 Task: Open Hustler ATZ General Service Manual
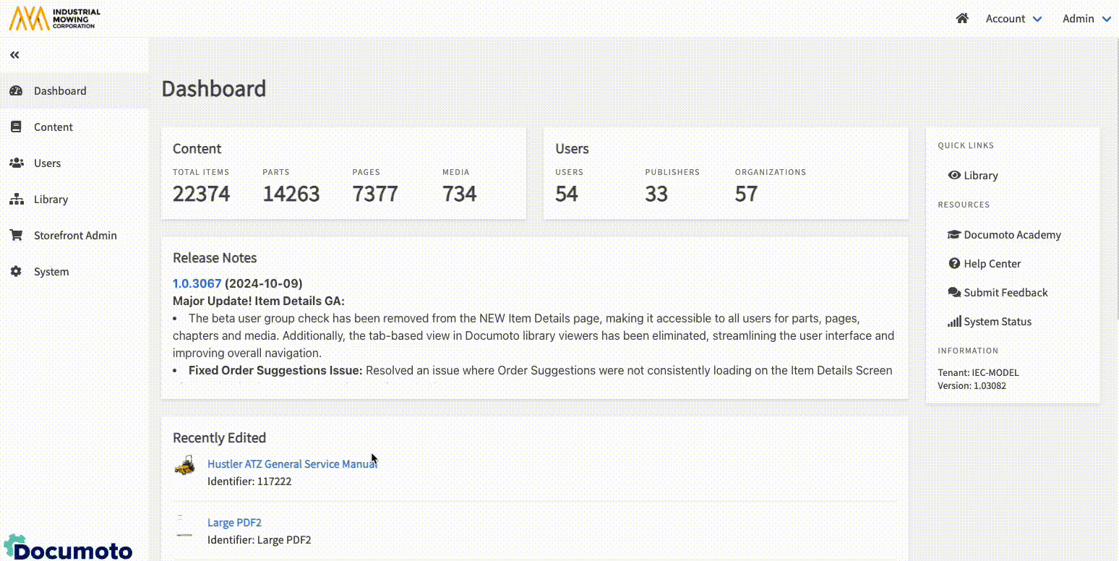pyautogui.click(x=292, y=464)
